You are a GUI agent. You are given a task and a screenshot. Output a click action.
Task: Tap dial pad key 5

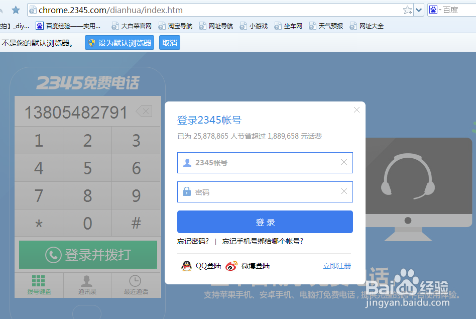click(87, 168)
